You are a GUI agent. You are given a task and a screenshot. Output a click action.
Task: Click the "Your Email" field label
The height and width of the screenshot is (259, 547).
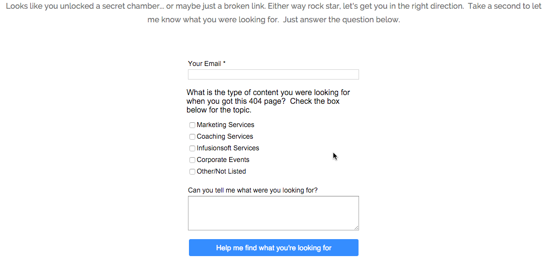[204, 64]
